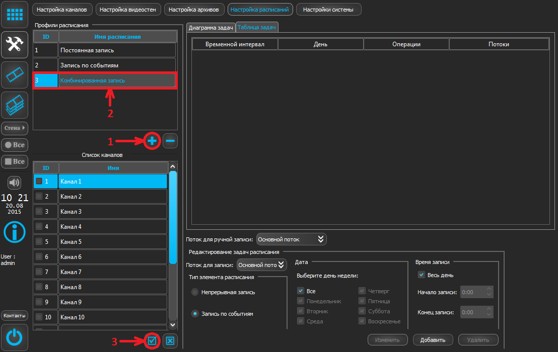This screenshot has width=558, height=352.
Task: Select the Непрерывная запись radio button
Action: (x=195, y=292)
